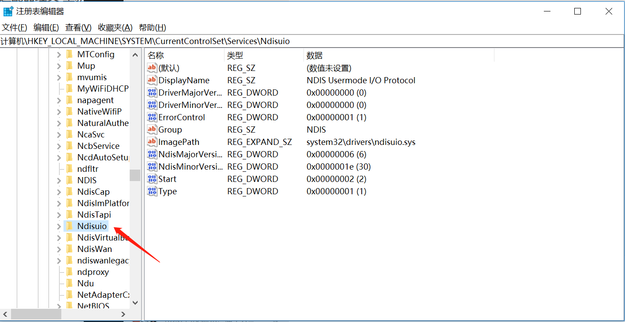
Task: Open the 查看(V) menu
Action: [x=79, y=27]
